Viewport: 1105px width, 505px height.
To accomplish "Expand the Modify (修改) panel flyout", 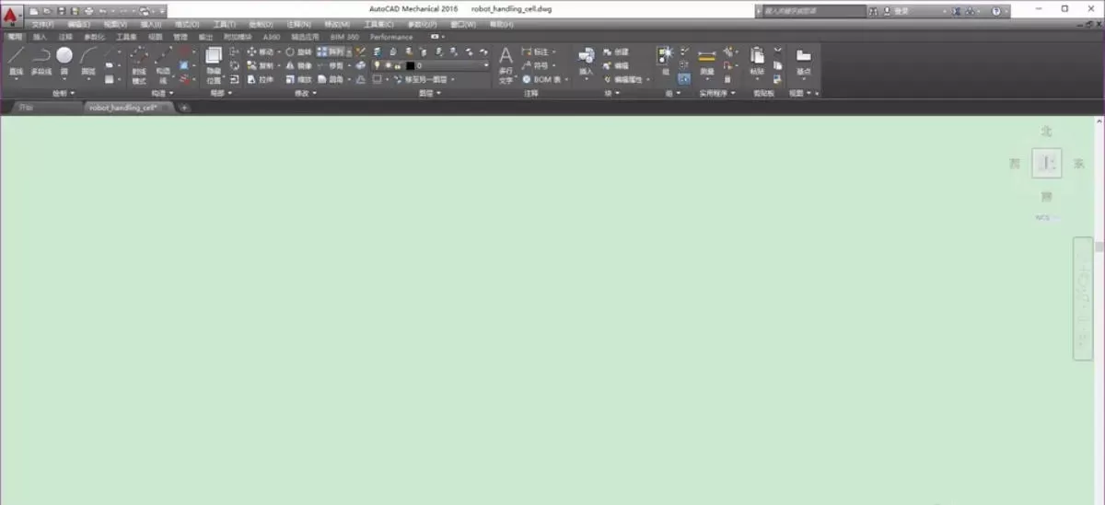I will click(306, 93).
